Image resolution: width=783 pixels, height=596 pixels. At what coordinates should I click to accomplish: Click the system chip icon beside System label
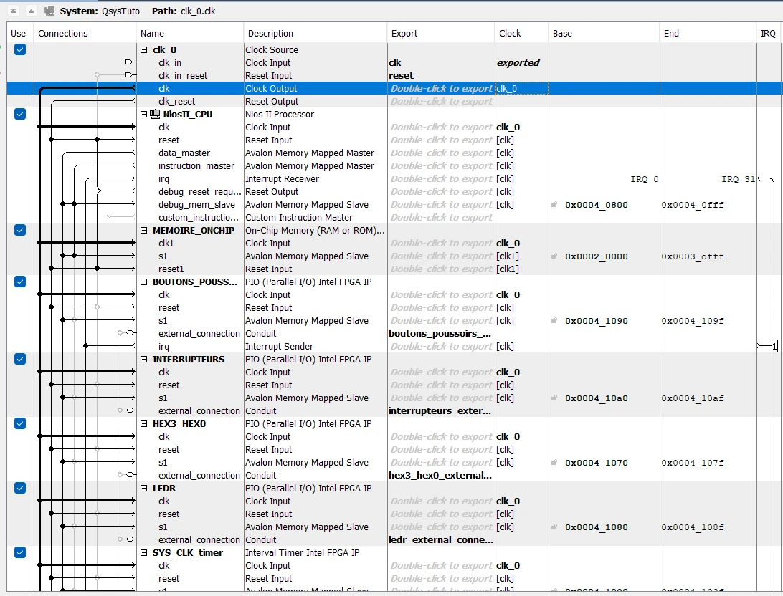click(49, 11)
